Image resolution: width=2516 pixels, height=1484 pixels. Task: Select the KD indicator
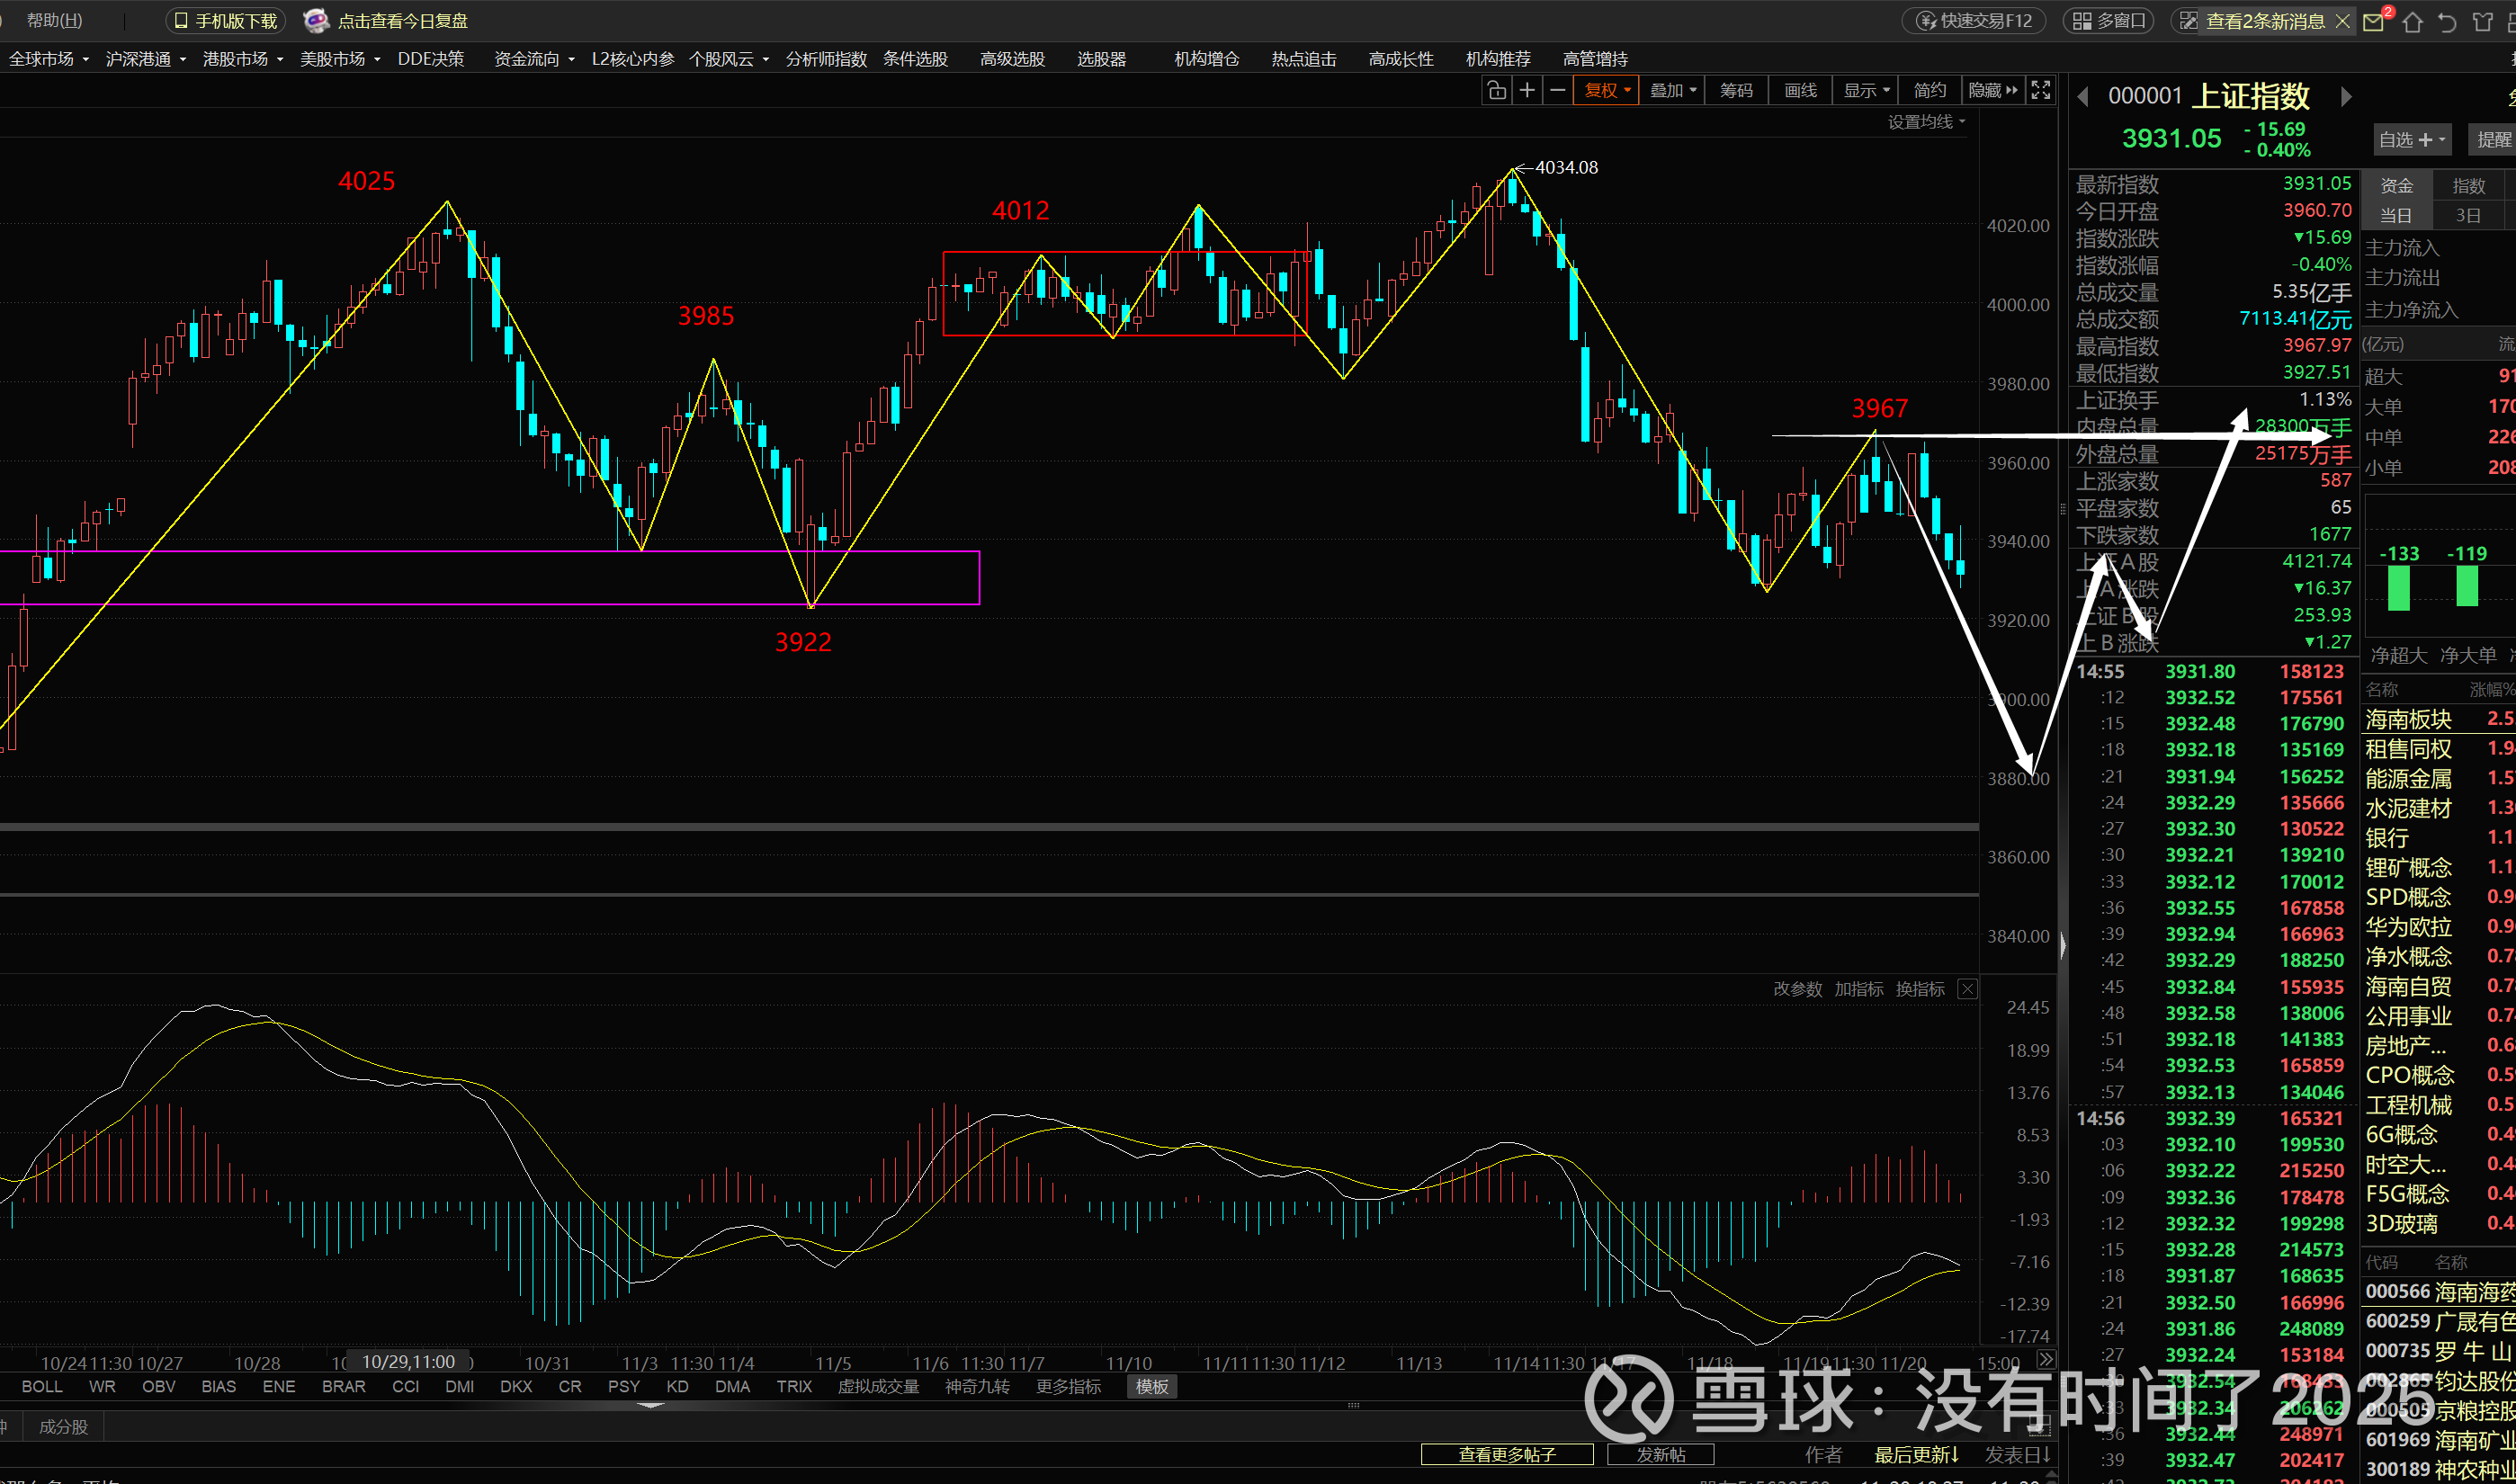coord(677,1386)
